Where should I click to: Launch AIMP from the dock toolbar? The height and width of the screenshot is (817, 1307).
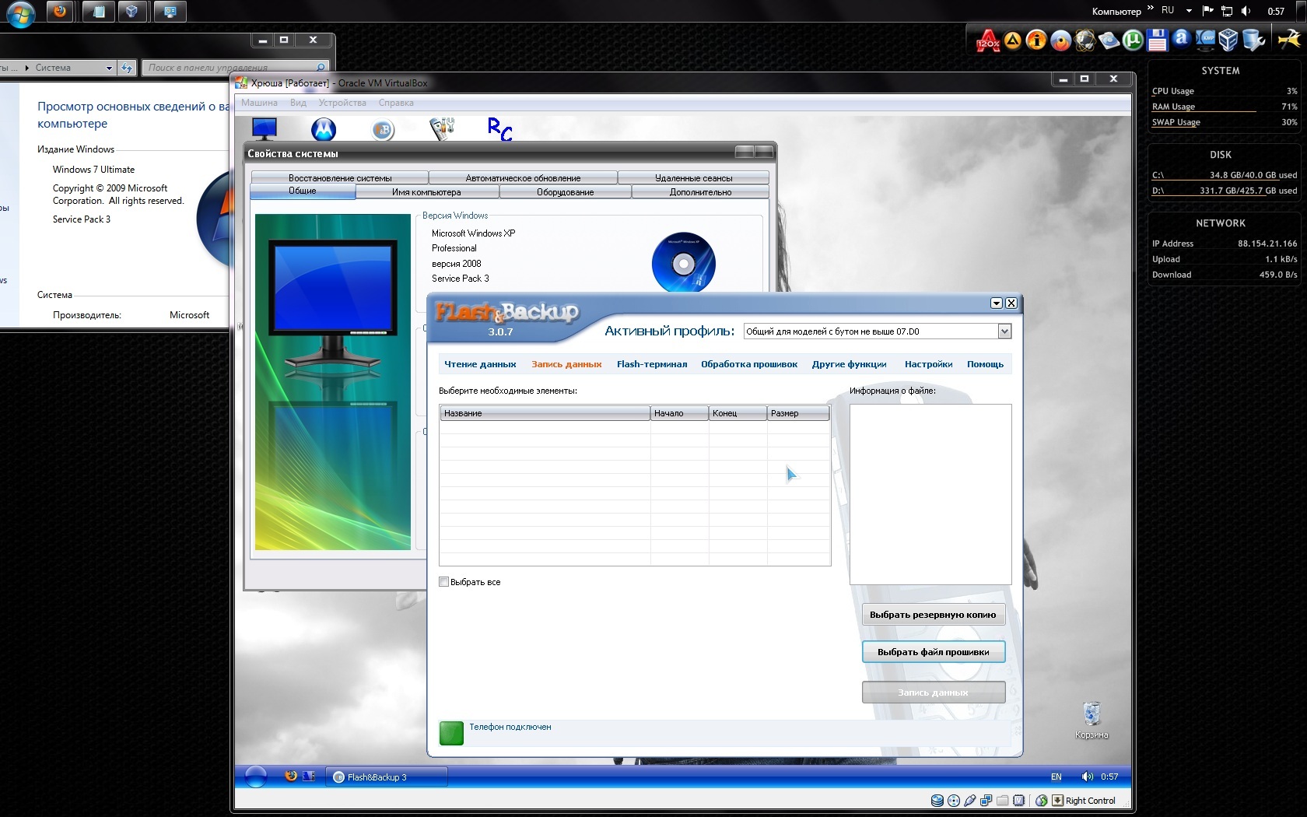[1012, 40]
